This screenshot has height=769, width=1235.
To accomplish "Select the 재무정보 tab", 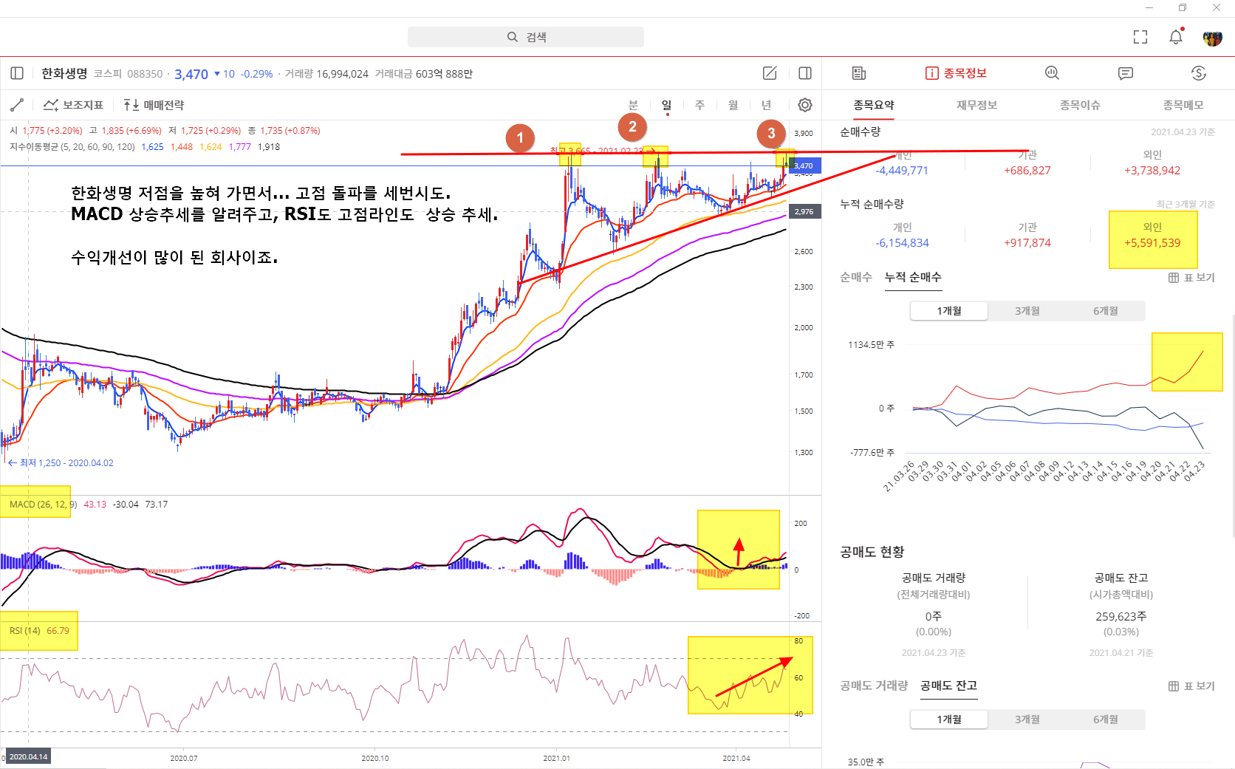I will tap(976, 105).
